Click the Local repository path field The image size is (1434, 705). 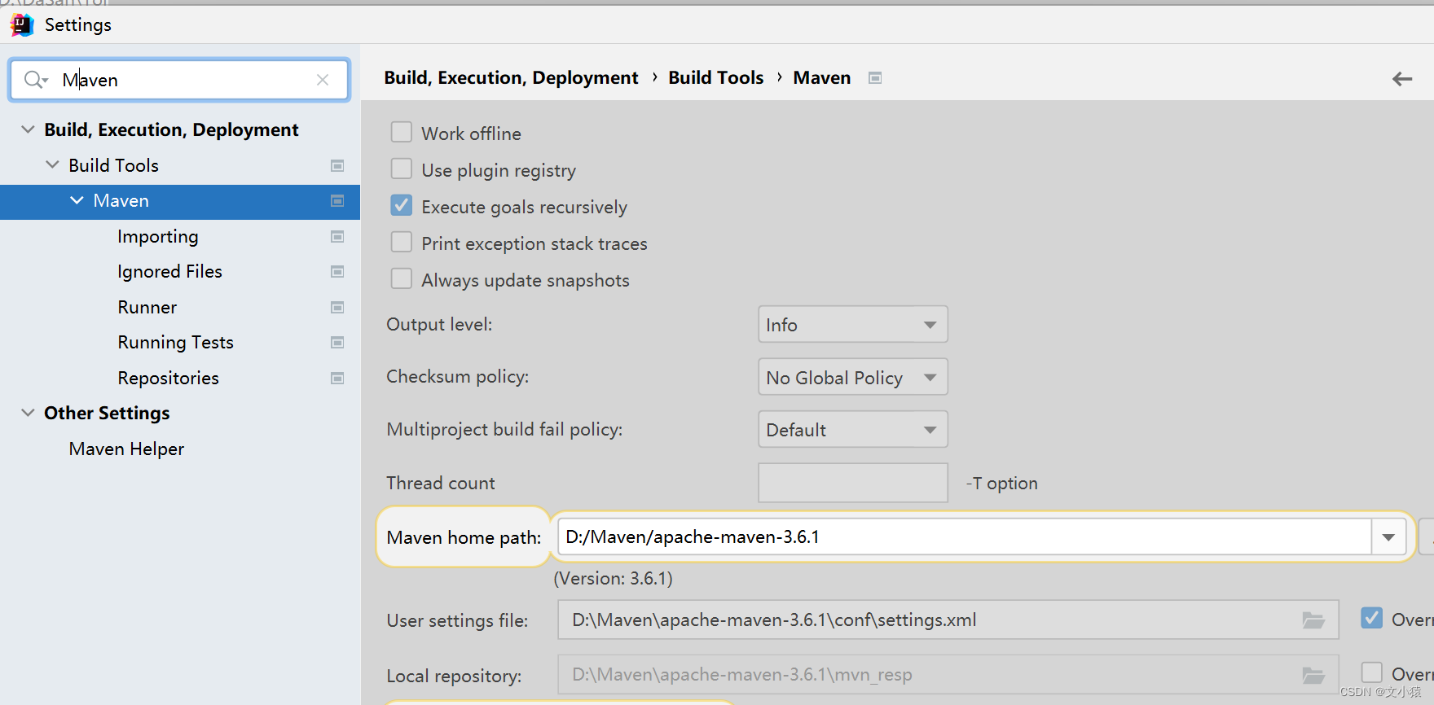pyautogui.click(x=948, y=675)
